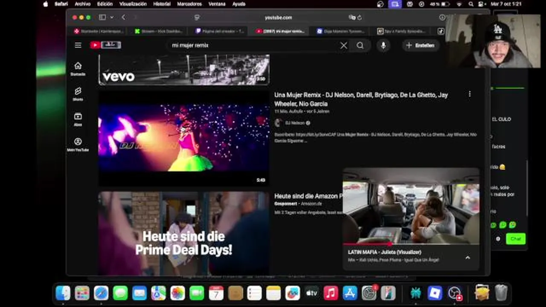Screen dimensions: 546x307
Task: Toggle the Safari sidebar button
Action: click(102, 17)
